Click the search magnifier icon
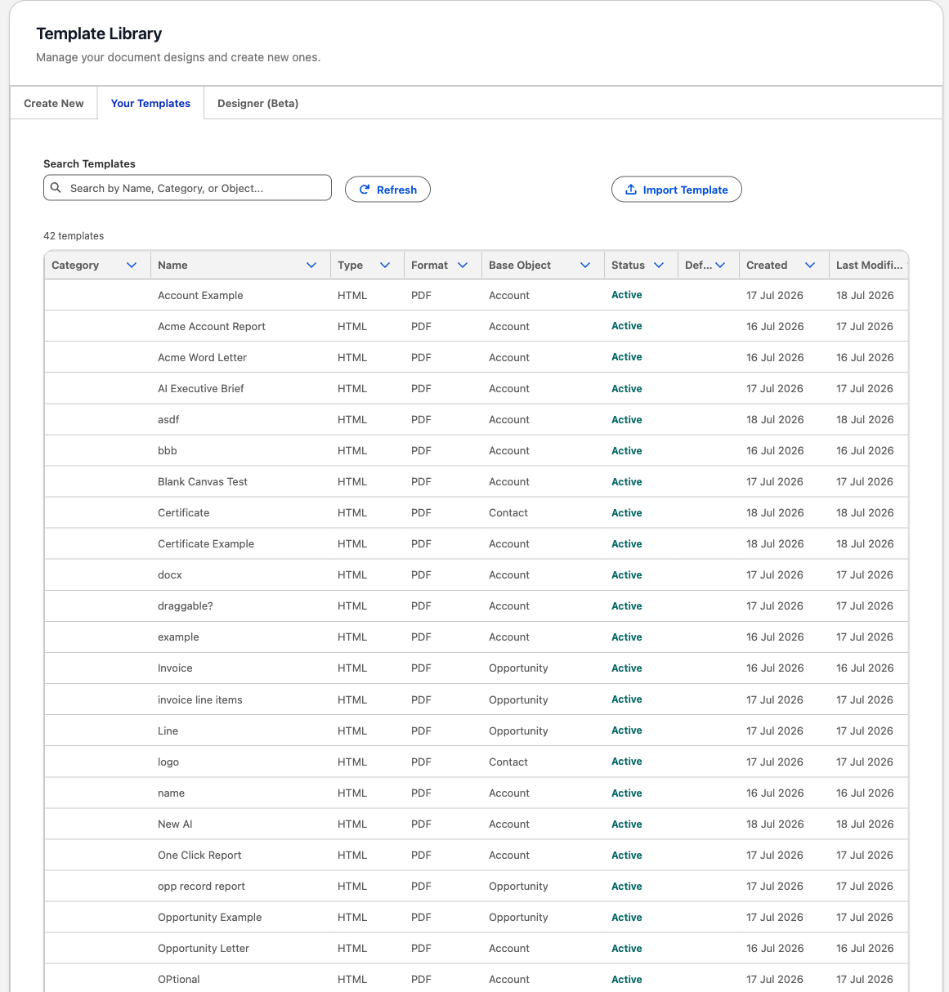The width and height of the screenshot is (949, 992). click(x=56, y=188)
